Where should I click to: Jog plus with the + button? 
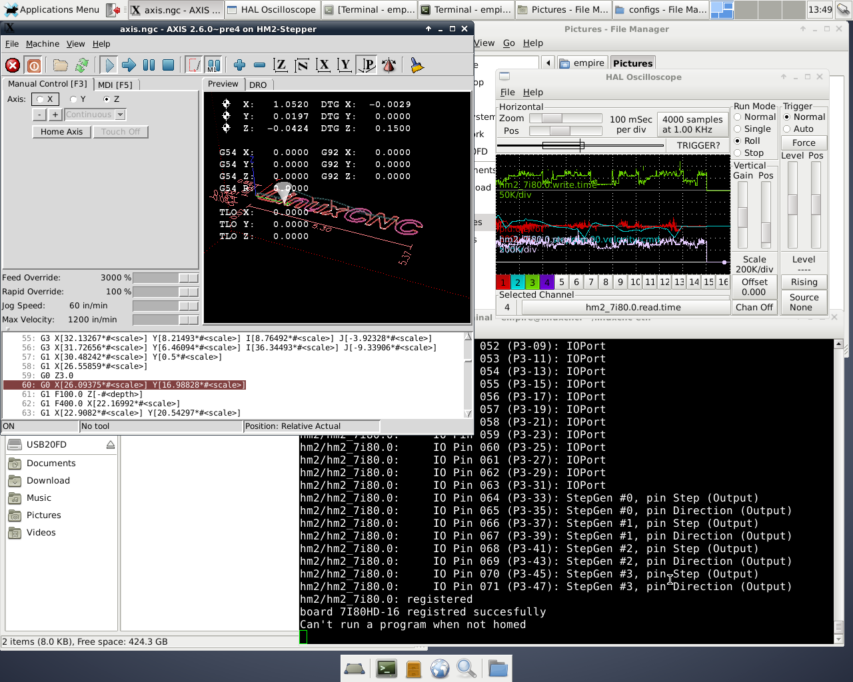tap(55, 115)
